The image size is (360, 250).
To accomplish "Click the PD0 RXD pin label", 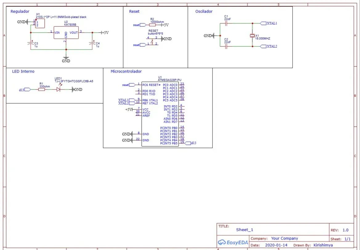I will 149,91.
